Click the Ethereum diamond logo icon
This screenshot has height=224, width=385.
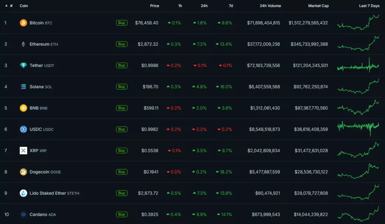23,44
